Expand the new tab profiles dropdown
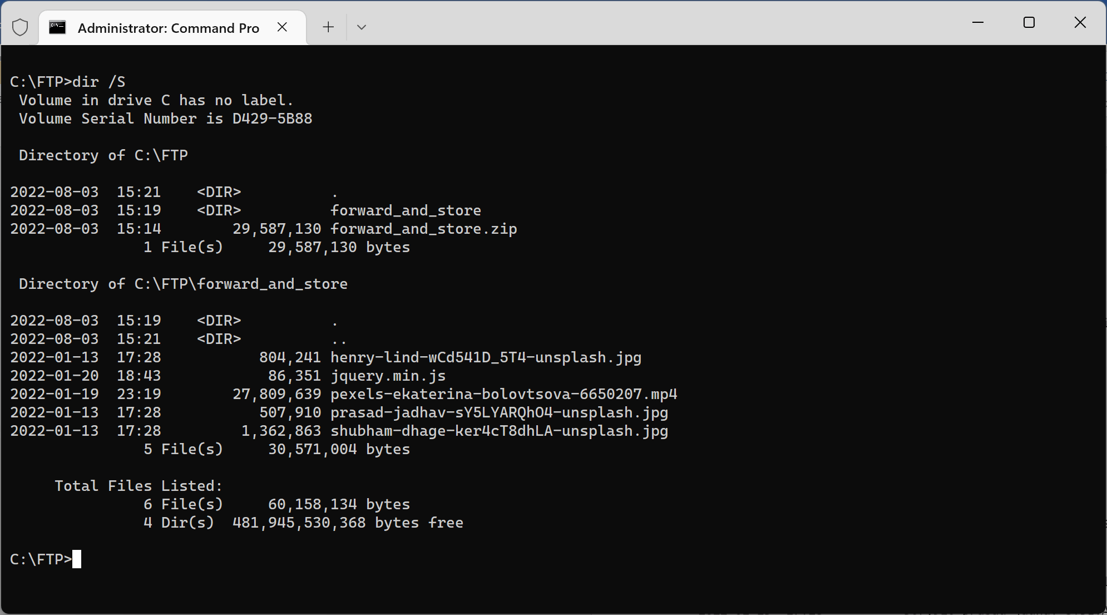Image resolution: width=1107 pixels, height=615 pixels. tap(362, 27)
